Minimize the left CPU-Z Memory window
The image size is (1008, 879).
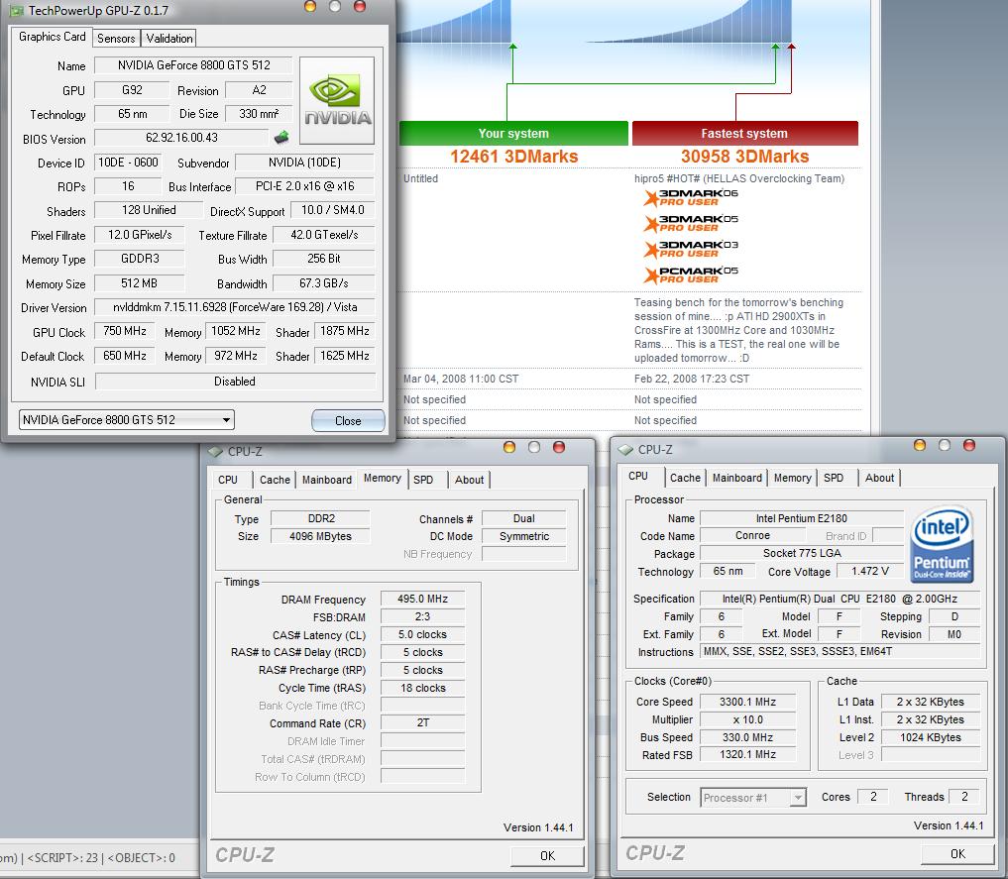click(509, 447)
